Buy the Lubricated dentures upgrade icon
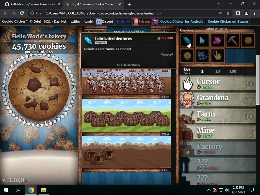260x195 pixels. point(187,40)
